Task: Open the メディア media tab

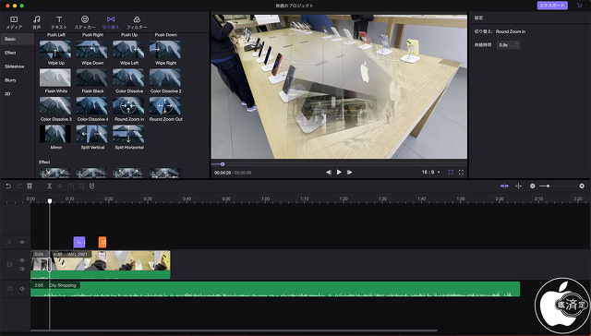Action: (x=14, y=22)
